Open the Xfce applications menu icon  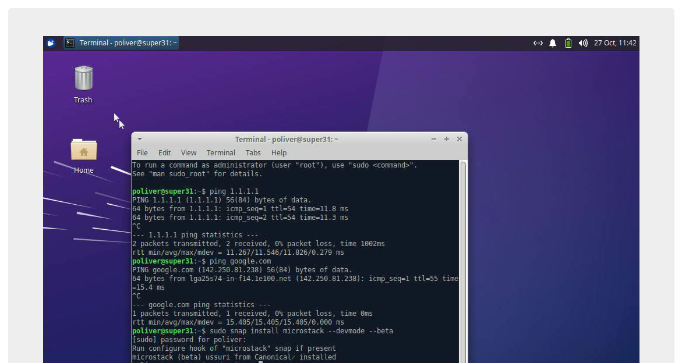coord(51,43)
